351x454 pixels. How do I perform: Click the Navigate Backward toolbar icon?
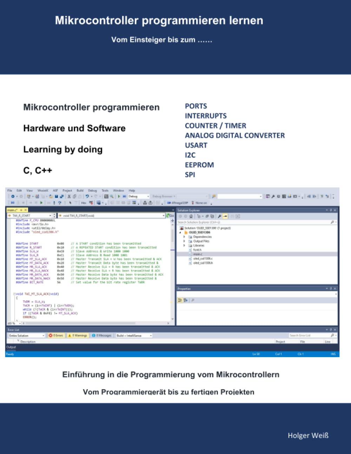[x=13, y=196]
